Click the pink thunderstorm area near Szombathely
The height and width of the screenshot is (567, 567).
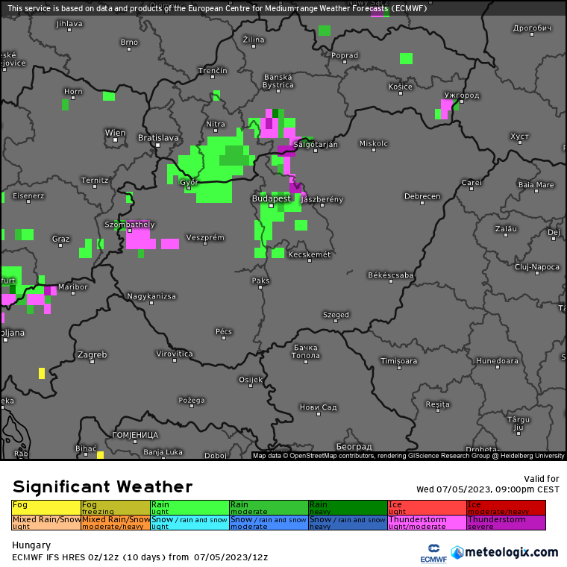click(x=142, y=239)
